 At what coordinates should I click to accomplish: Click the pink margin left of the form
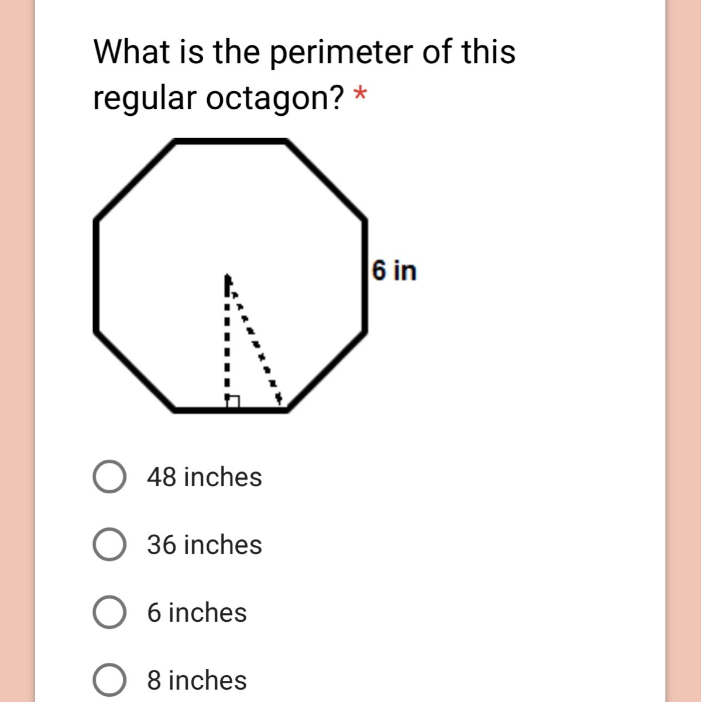[x=17, y=351]
